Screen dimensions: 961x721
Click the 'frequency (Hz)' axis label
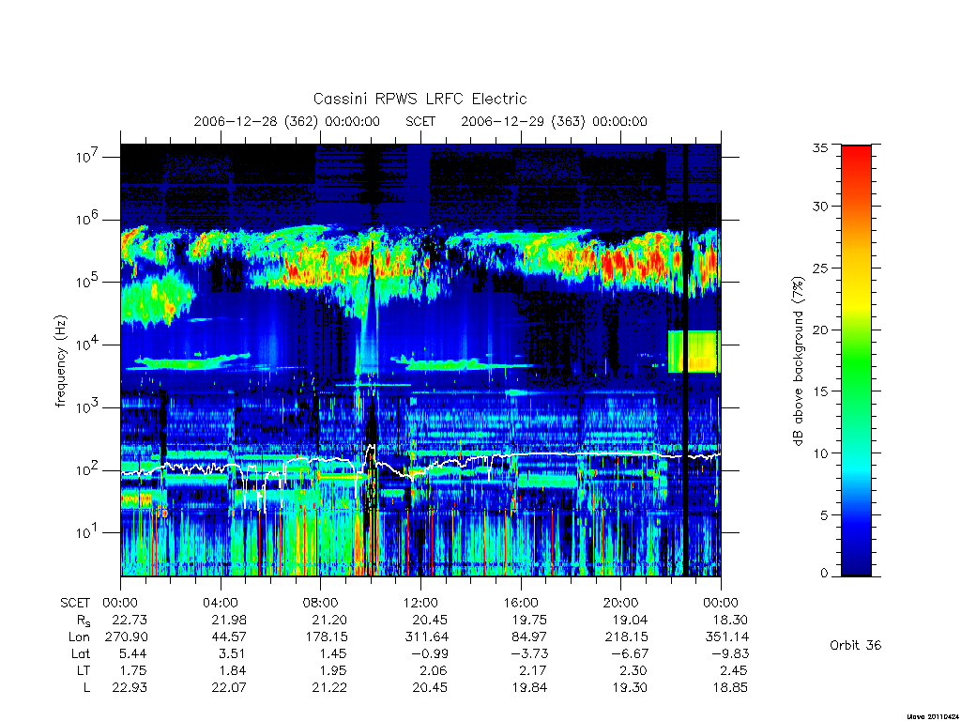point(60,361)
